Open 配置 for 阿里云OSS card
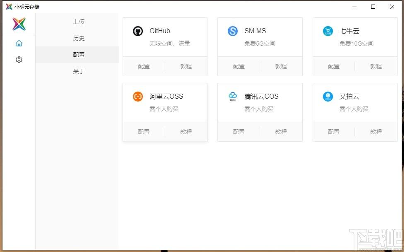The height and width of the screenshot is (252, 405). 144,132
